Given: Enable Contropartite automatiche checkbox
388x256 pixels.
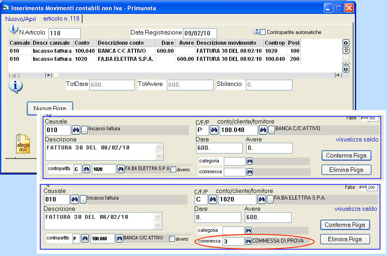Looking at the screenshot, I should (263, 32).
